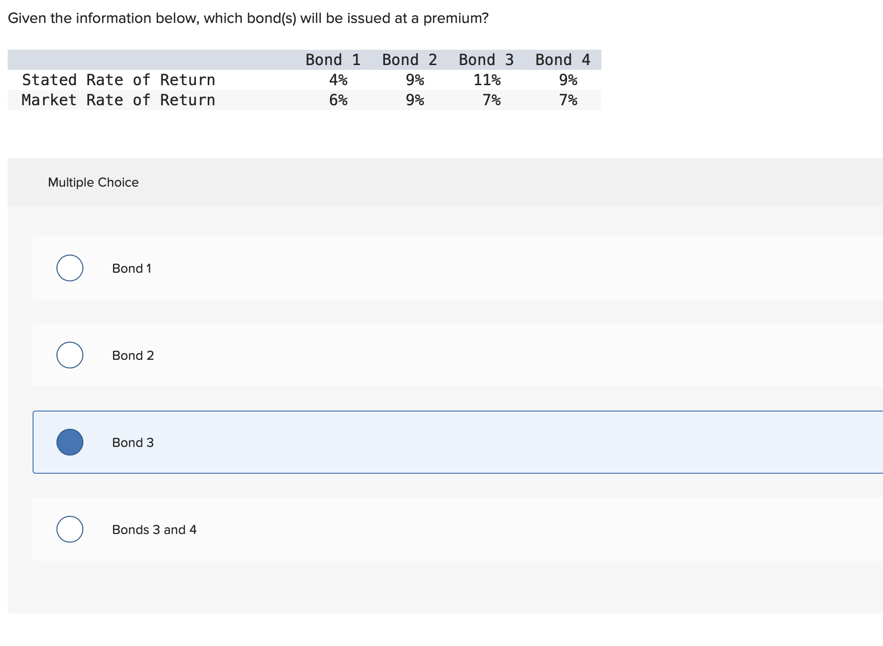Click the Bonds 3 and 4 label text

point(154,529)
